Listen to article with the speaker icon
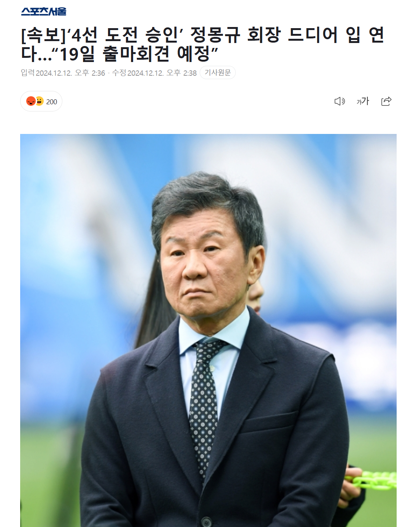The height and width of the screenshot is (527, 413). click(340, 101)
